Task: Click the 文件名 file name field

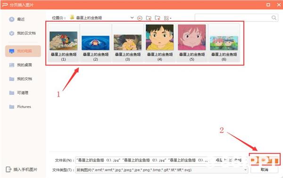Action: click(x=161, y=160)
